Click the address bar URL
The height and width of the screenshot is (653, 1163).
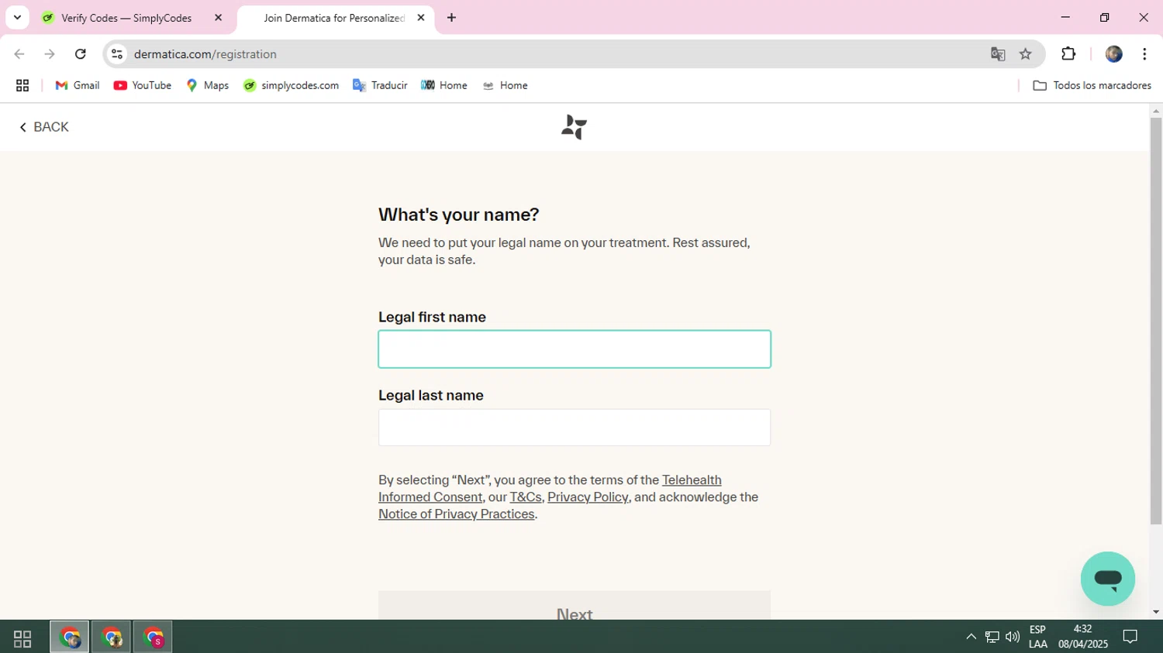point(205,54)
